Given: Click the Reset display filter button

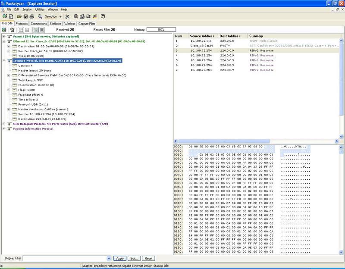Looking at the screenshot, I should [148, 259].
